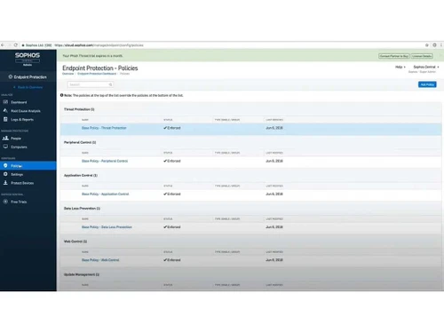Image resolution: width=444 pixels, height=333 pixels.
Task: Click the Settings gear icon in the sidebar
Action: [5, 174]
